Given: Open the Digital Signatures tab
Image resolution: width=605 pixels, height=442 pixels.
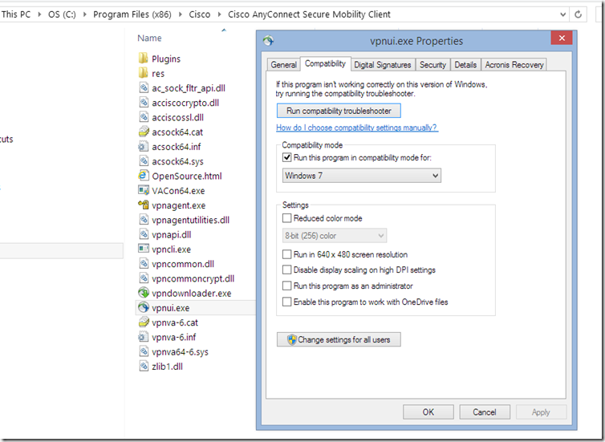Looking at the screenshot, I should pyautogui.click(x=383, y=65).
